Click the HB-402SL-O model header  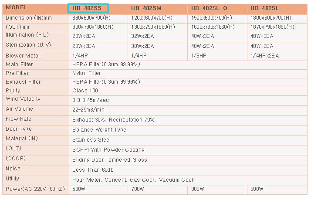click(x=209, y=8)
